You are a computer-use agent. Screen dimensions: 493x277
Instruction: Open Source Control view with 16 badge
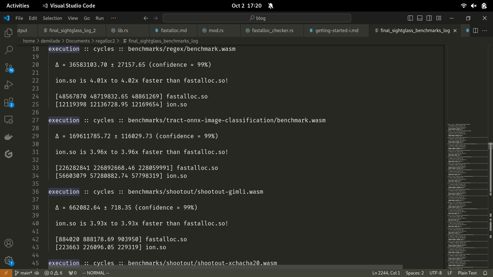coord(9,67)
